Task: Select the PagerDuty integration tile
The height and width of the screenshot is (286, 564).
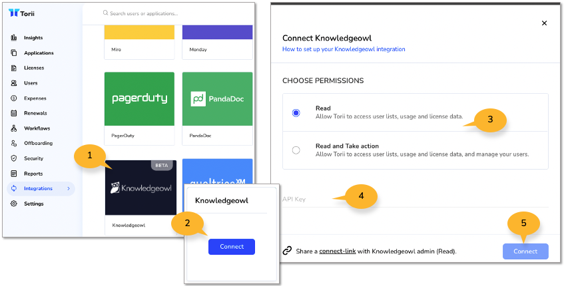Action: [x=140, y=108]
